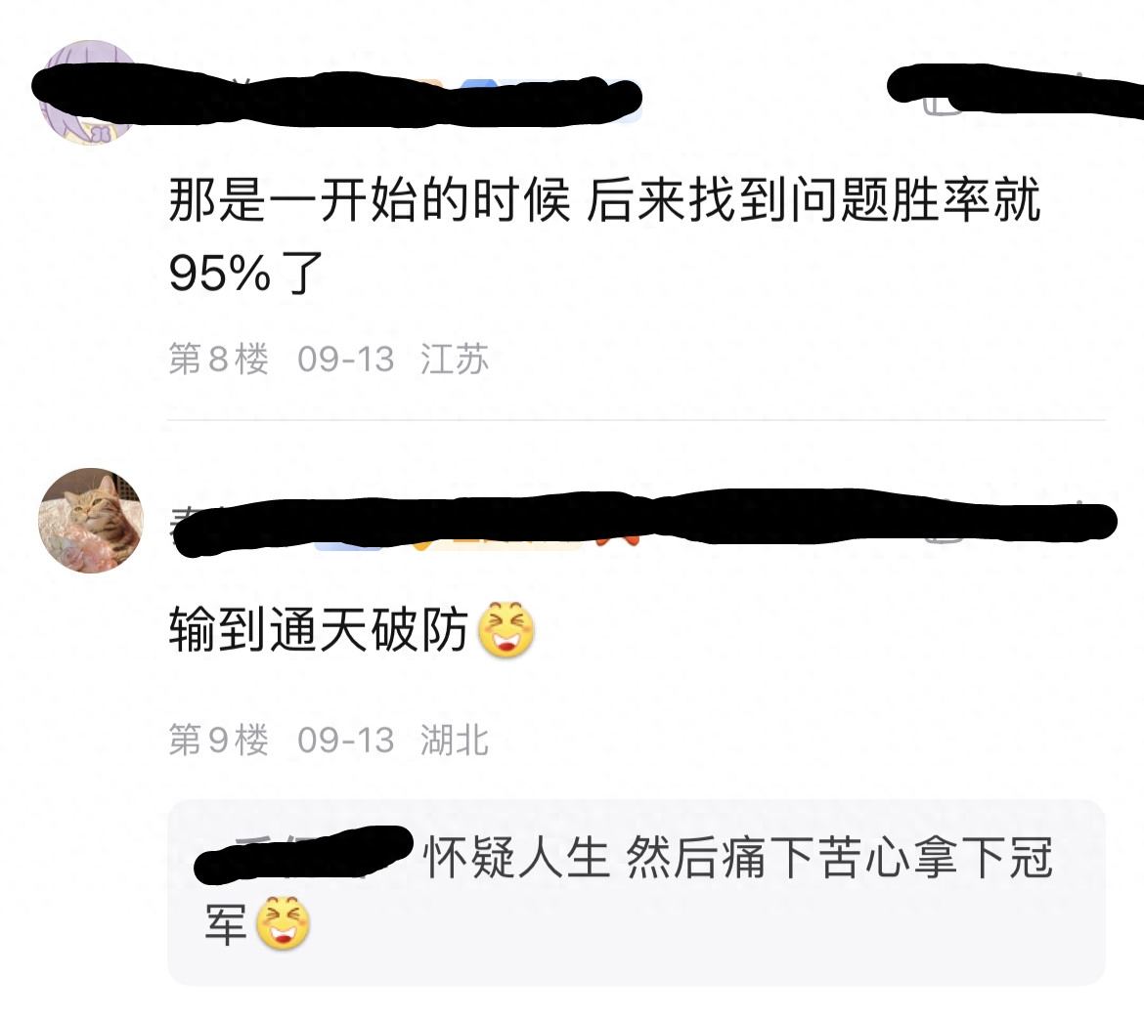Tap the redacted replier name in reply box

(x=303, y=854)
